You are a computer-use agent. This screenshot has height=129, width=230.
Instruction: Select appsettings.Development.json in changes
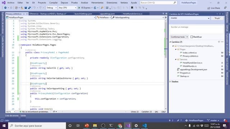tap(193, 70)
